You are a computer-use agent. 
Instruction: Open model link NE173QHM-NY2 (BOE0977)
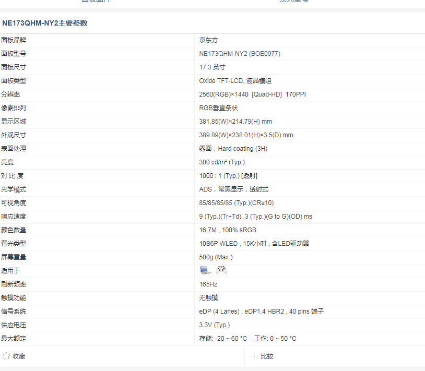tap(240, 54)
